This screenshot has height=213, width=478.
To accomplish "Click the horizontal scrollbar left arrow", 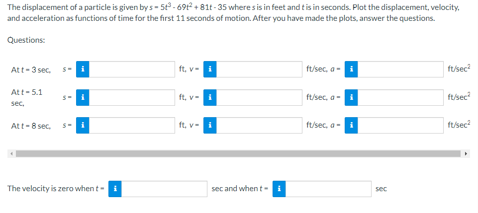I will [11, 153].
